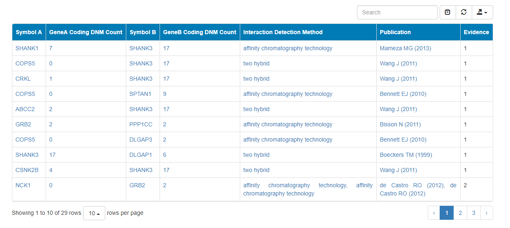Viewport: 510px width, 228px height.
Task: Go to next page arrow
Action: click(x=487, y=213)
